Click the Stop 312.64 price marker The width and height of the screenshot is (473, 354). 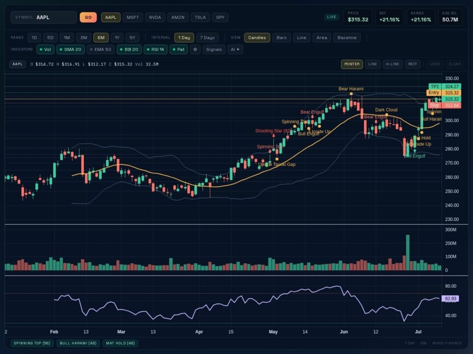coord(444,106)
